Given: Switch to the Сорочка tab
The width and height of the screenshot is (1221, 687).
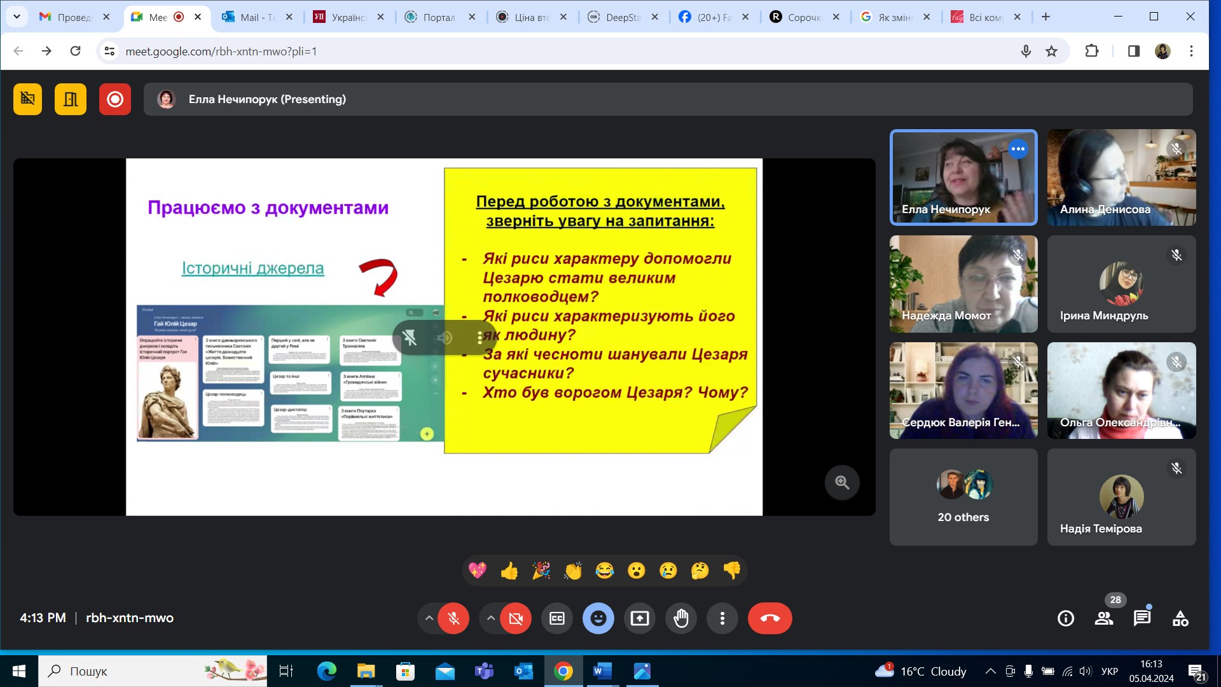Looking at the screenshot, I should [804, 17].
